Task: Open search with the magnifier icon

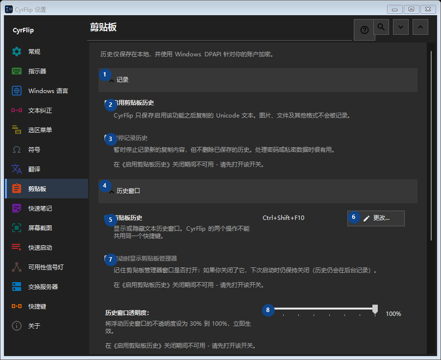Action: (381, 27)
